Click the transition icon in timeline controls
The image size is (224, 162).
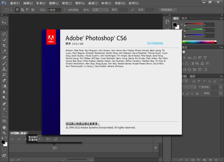(55, 139)
